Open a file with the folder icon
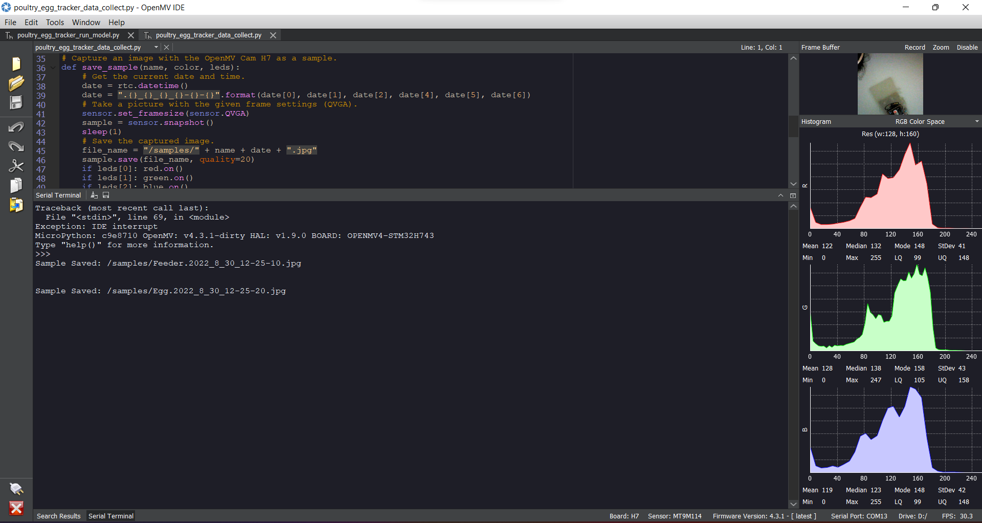This screenshot has height=523, width=982. [x=17, y=82]
